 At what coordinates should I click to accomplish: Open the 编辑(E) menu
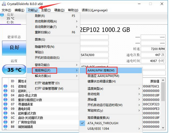point(19,10)
